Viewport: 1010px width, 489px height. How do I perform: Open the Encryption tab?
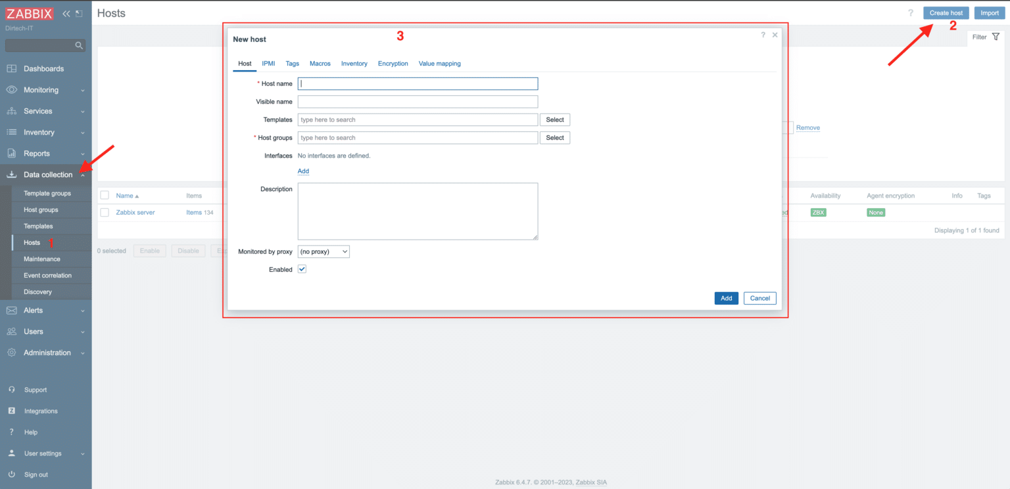pyautogui.click(x=393, y=63)
